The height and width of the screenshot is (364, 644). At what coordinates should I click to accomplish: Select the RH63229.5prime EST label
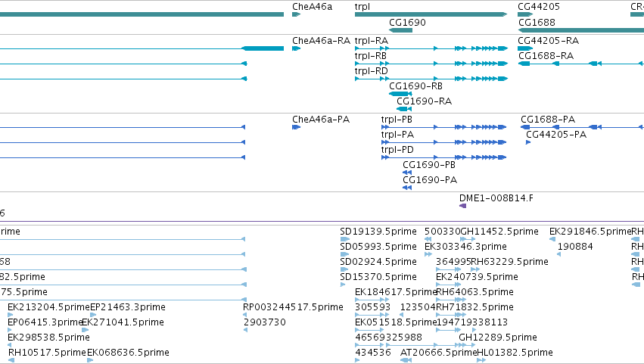pos(510,262)
